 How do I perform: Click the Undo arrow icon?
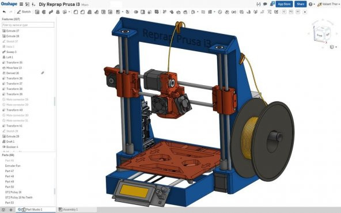click(4, 12)
